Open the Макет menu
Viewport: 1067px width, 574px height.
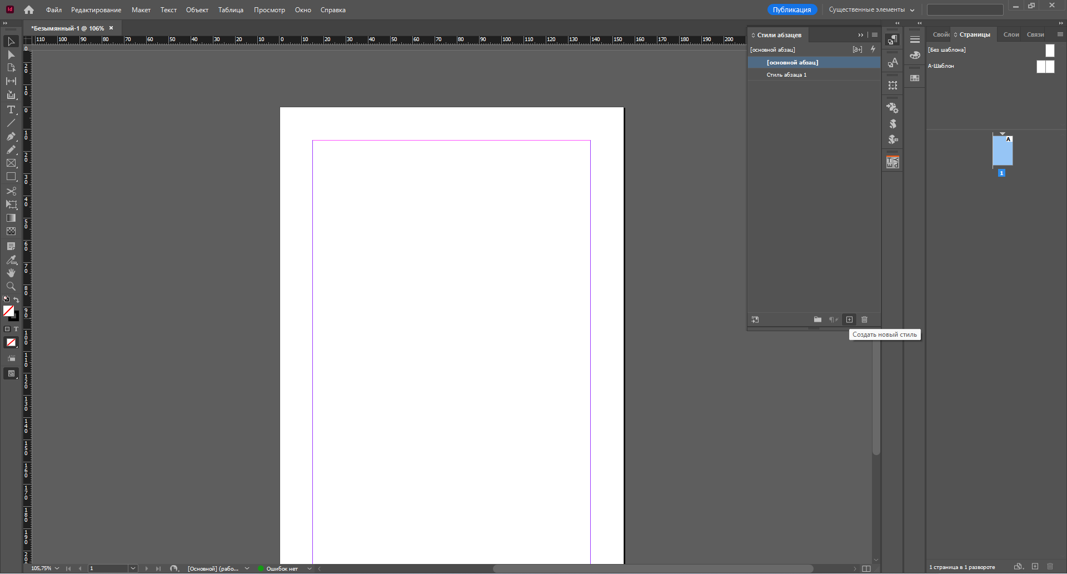[x=141, y=10]
